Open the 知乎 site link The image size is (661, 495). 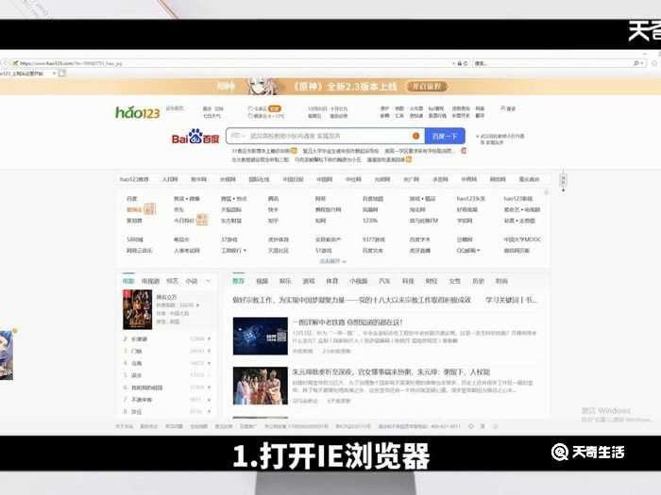point(273,220)
